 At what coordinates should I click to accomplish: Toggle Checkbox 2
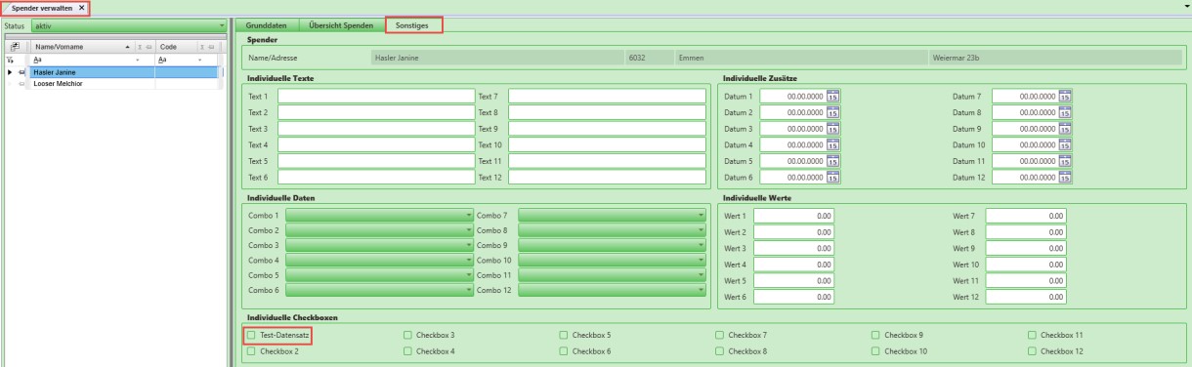point(251,350)
